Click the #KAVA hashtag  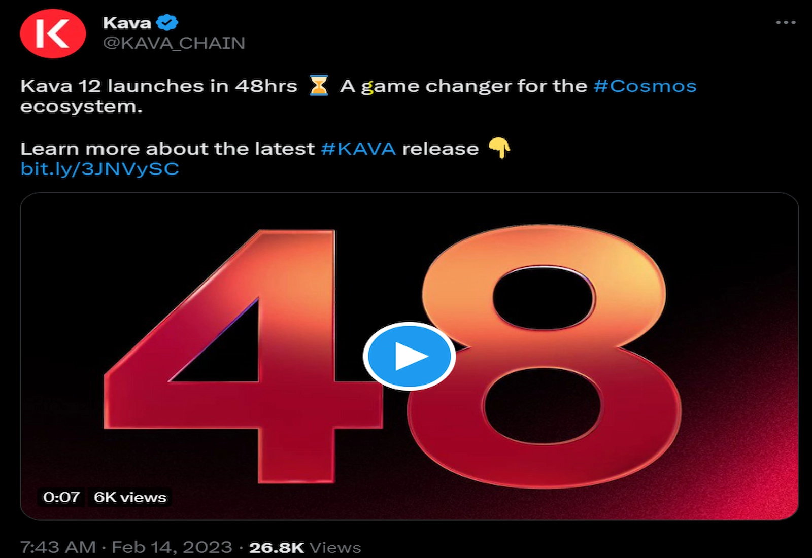[x=358, y=148]
